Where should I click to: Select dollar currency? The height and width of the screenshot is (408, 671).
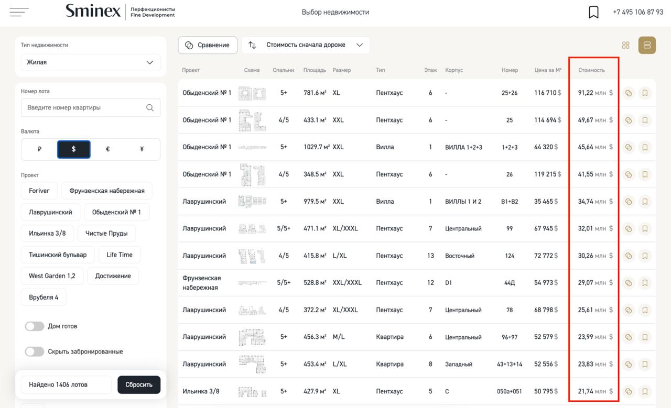73,149
